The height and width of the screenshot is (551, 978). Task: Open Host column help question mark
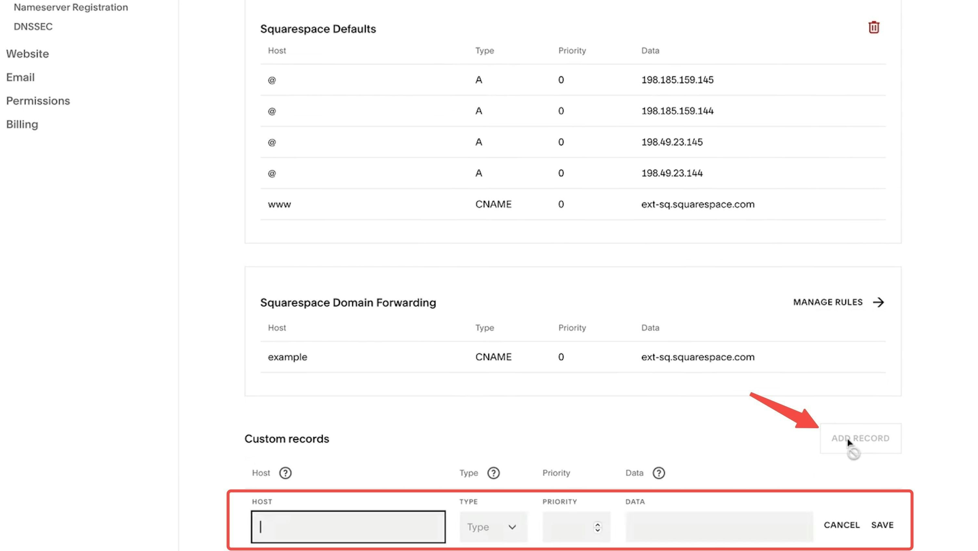pos(285,473)
